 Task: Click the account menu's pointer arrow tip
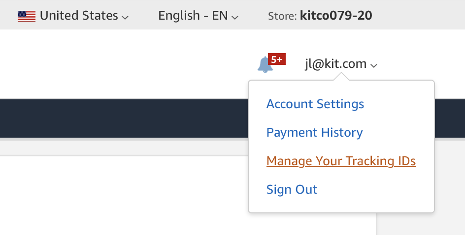click(x=341, y=75)
